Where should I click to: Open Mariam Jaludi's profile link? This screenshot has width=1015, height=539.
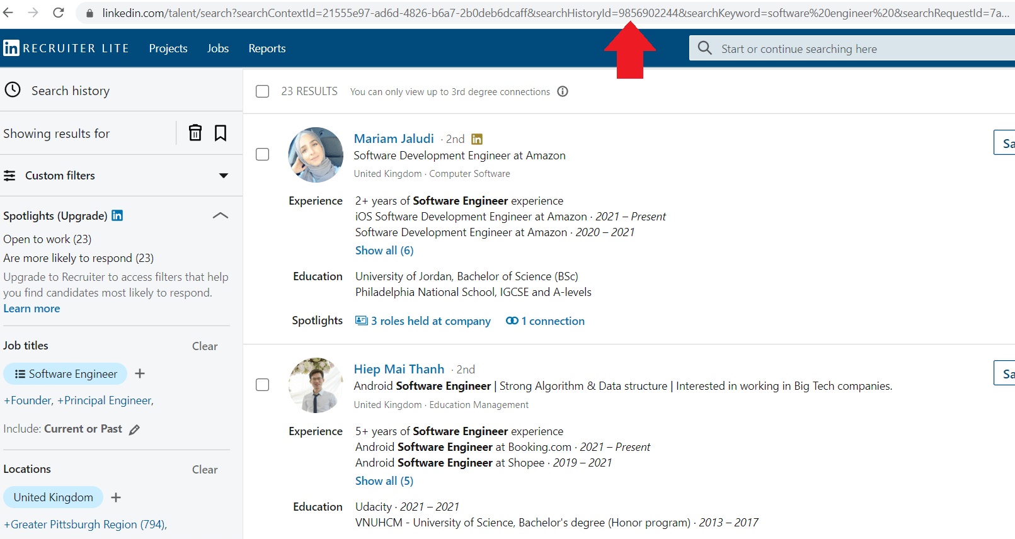pyautogui.click(x=394, y=139)
